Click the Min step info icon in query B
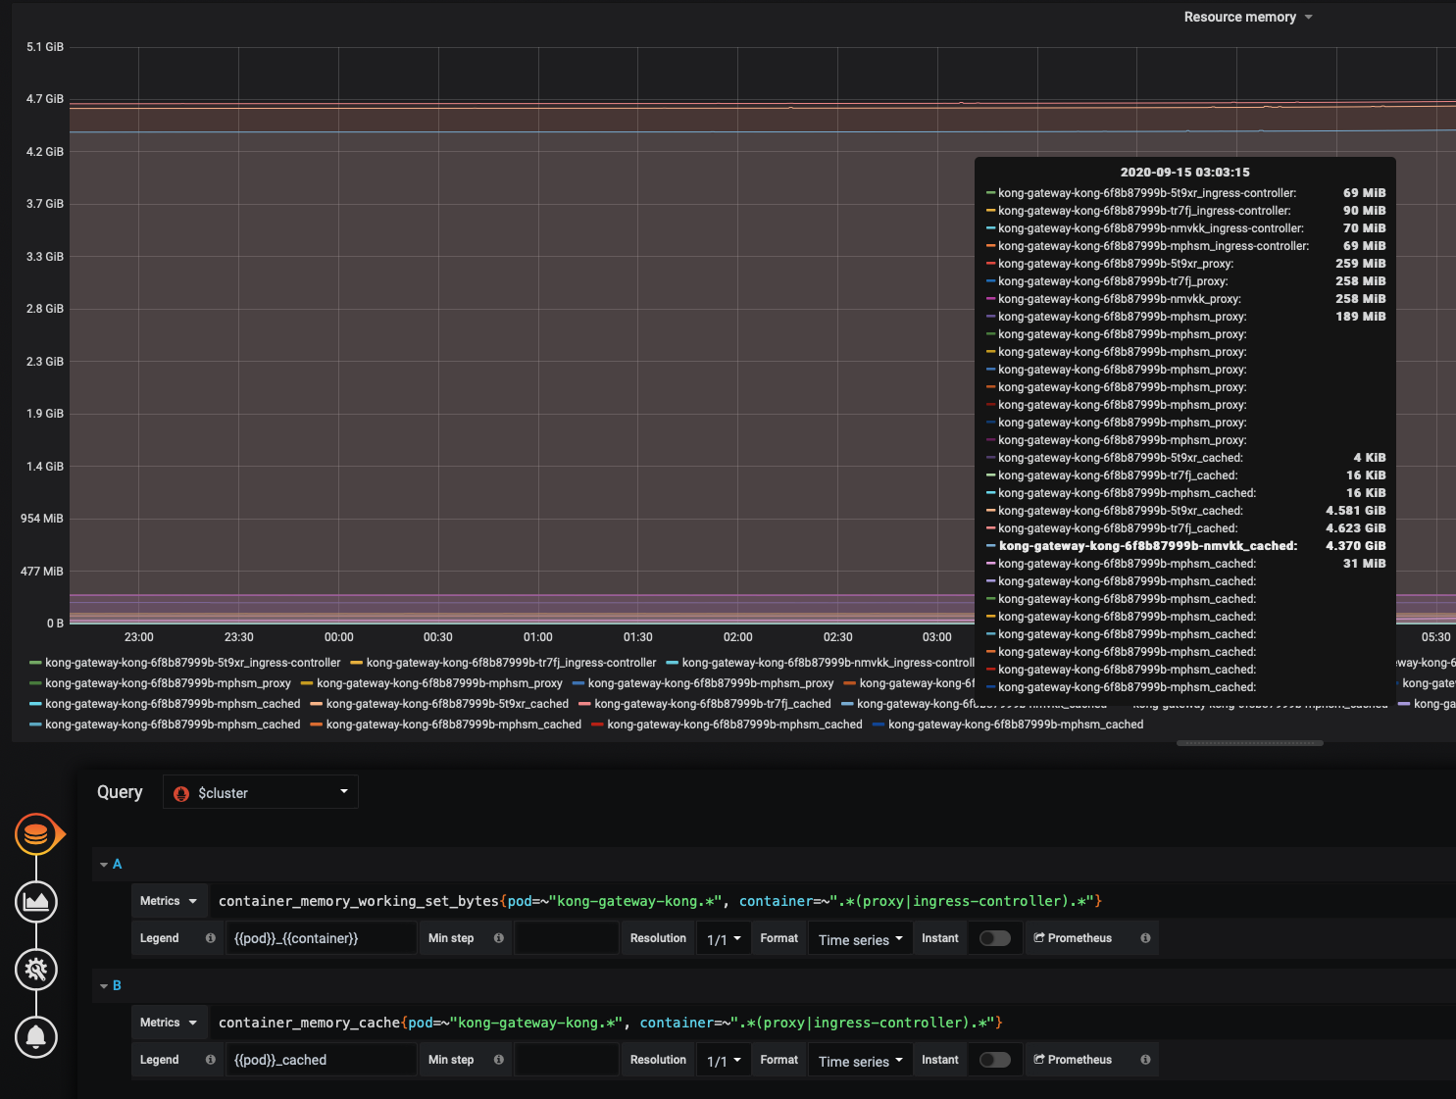The height and width of the screenshot is (1099, 1456). pos(498,1060)
